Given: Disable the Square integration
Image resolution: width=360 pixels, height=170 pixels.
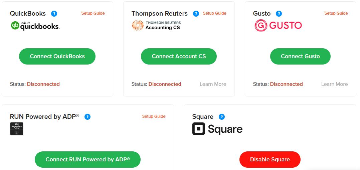Looking at the screenshot, I should 270,159.
